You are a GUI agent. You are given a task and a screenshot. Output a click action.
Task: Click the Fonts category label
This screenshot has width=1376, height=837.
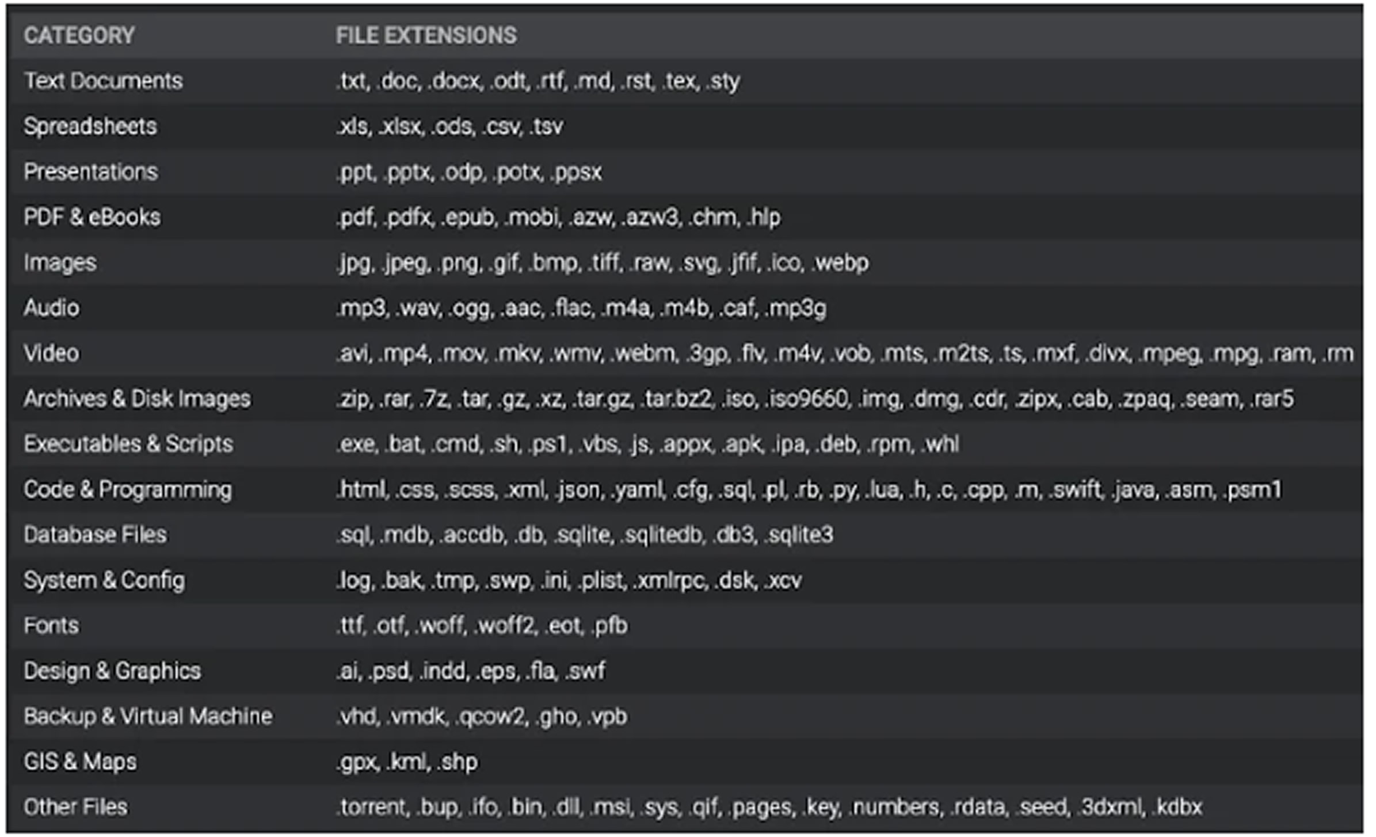(x=51, y=626)
